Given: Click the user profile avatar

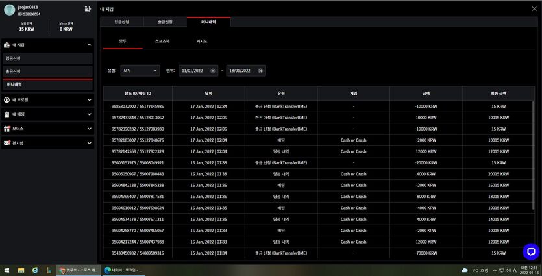Looking at the screenshot, I should pos(9,10).
